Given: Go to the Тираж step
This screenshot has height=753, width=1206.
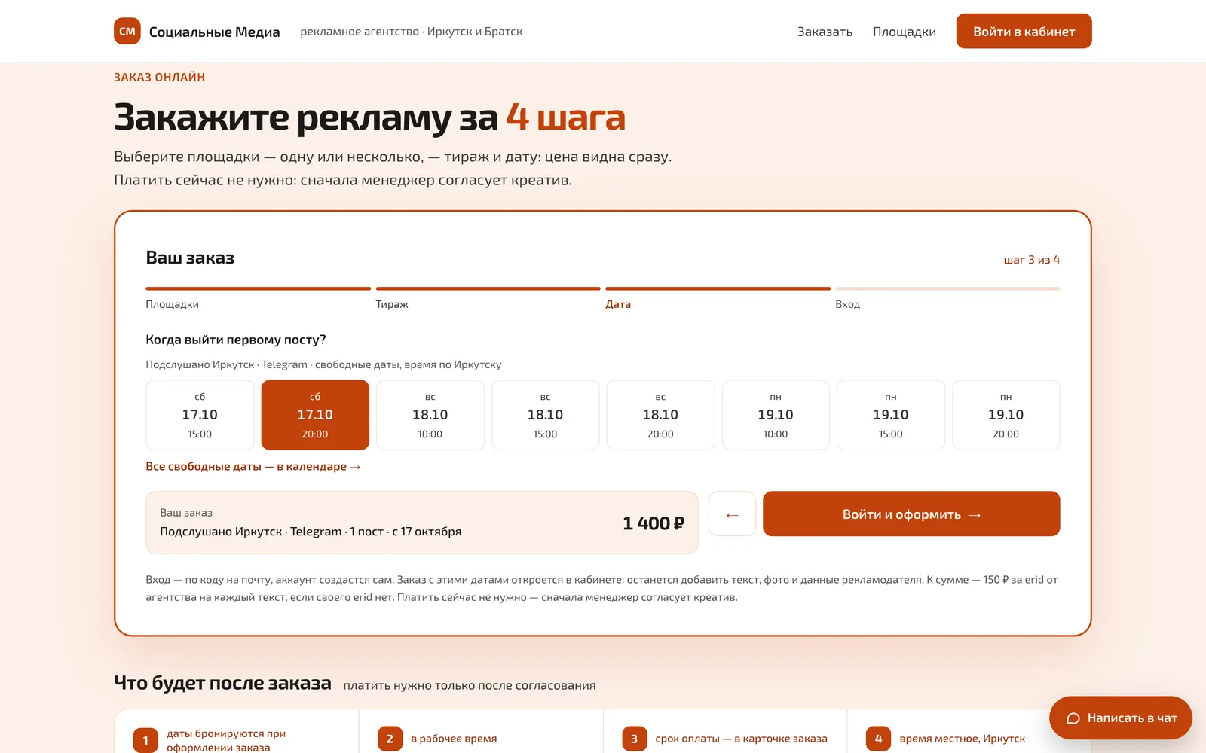Looking at the screenshot, I should click(x=392, y=304).
